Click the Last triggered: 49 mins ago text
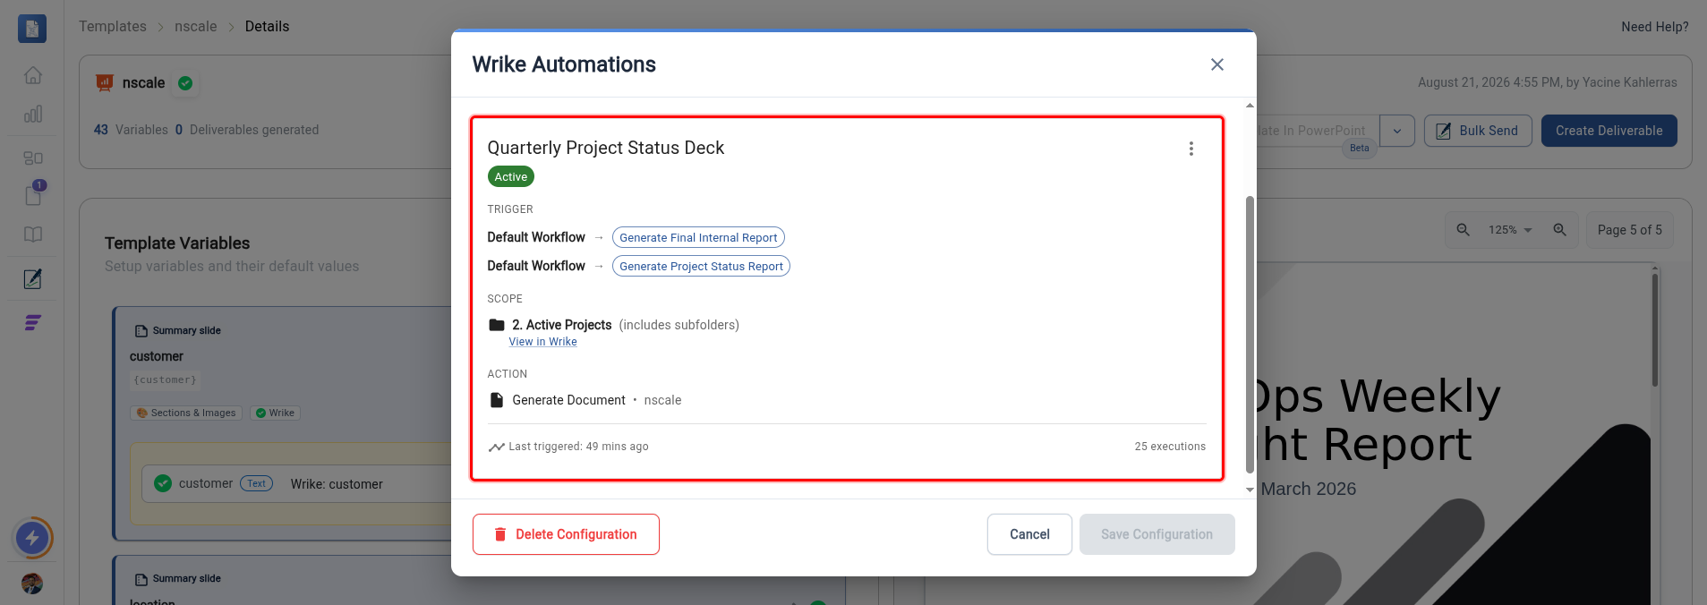The width and height of the screenshot is (1707, 605). tap(578, 447)
